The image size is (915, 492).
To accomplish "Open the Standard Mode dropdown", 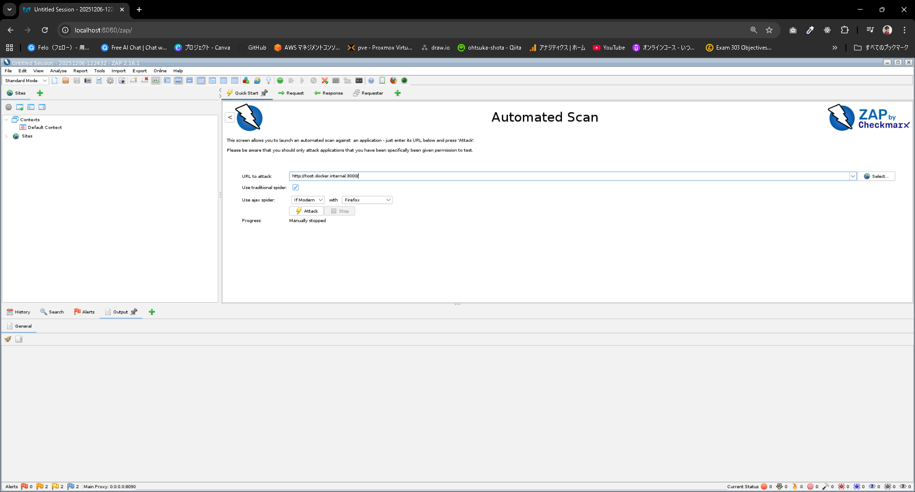I will [x=25, y=81].
